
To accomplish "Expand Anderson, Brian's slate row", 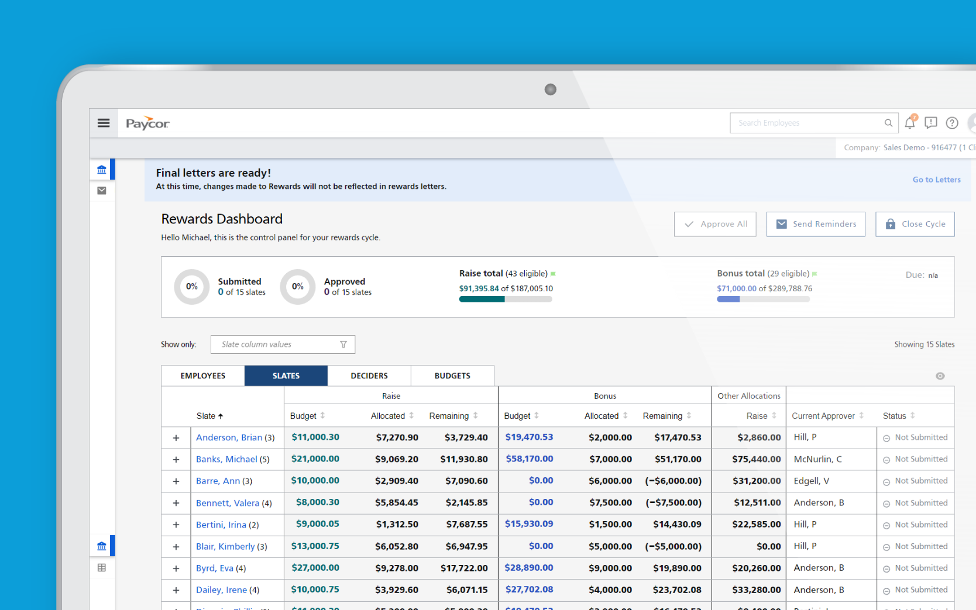I will point(176,437).
